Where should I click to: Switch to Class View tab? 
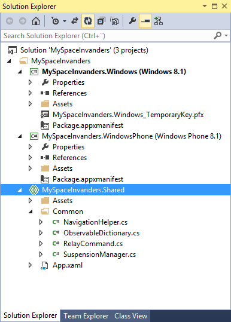pos(131,316)
